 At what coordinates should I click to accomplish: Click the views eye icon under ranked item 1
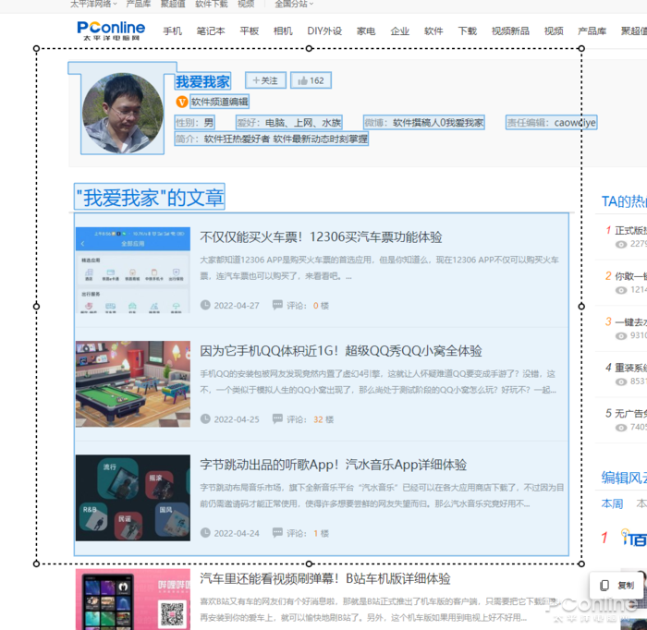[621, 245]
